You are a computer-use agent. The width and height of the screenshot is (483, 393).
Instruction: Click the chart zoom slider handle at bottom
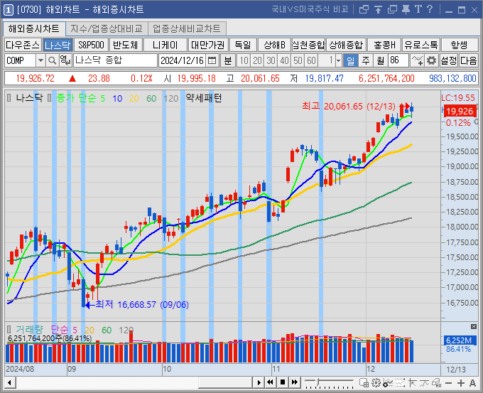tap(318, 382)
